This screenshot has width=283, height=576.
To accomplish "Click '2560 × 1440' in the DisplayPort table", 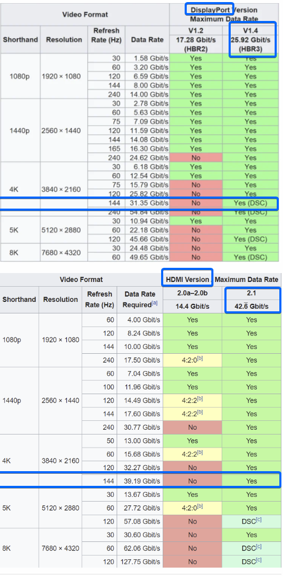I will pos(61,131).
